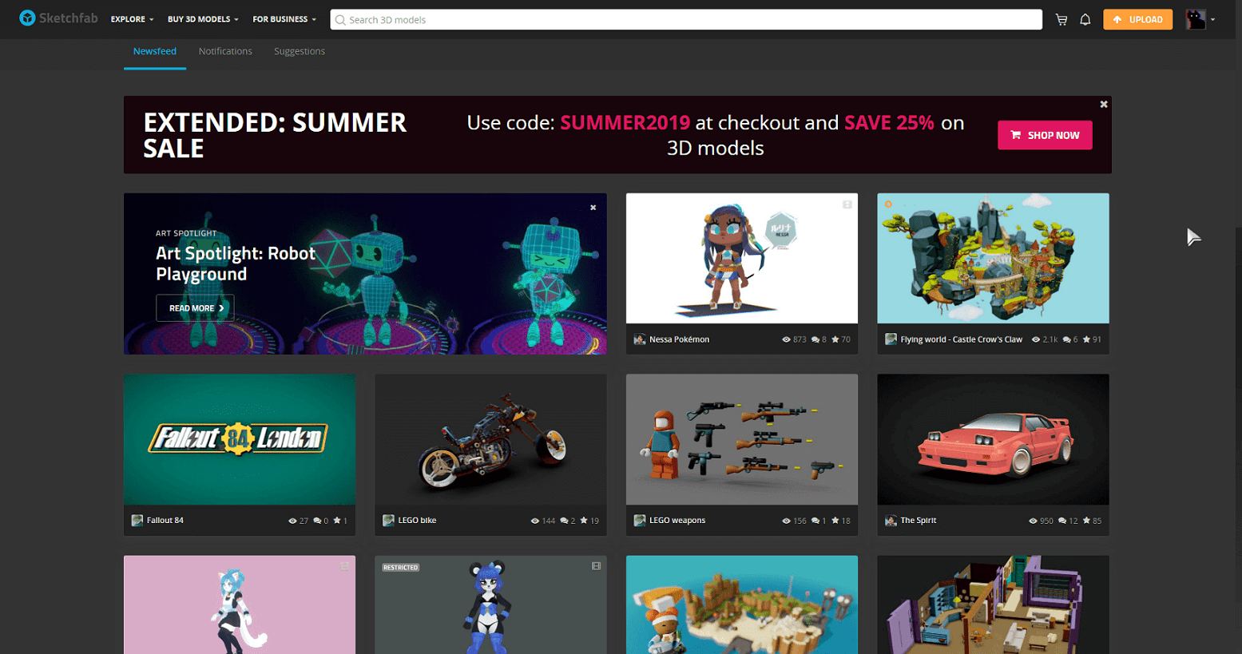
Task: Switch to the Suggestions tab
Action: coord(300,51)
